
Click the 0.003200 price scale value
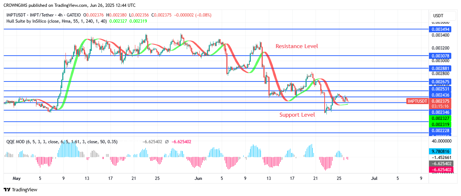click(x=440, y=48)
